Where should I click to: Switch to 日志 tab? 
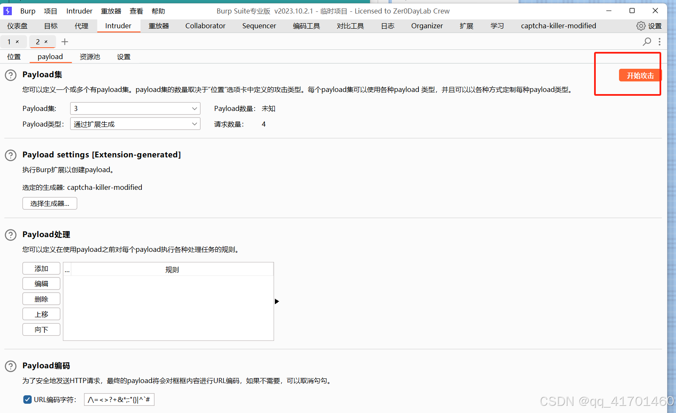(x=388, y=26)
